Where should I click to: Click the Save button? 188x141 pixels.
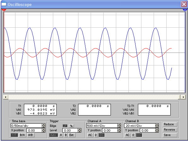coord(169,135)
